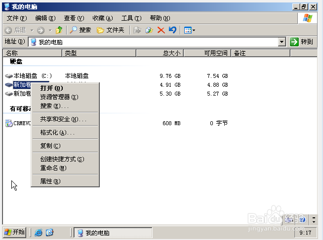The image size is (323, 240).
Task: Open the 收藏(A) menu
Action: [x=103, y=18]
